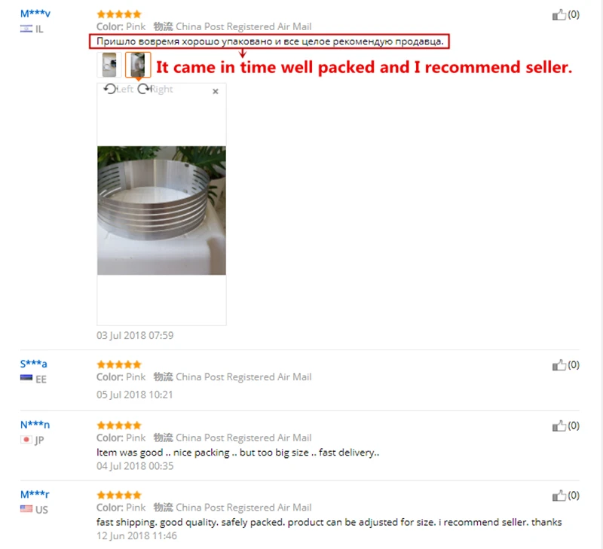Click the US flag beside M***r

[x=26, y=509]
